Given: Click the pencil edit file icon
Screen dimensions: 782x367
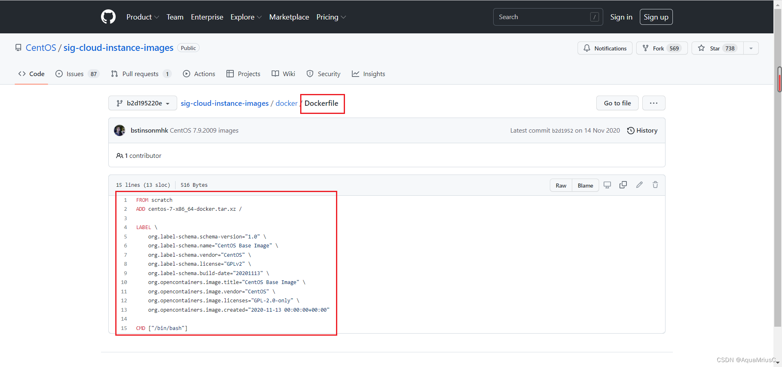Looking at the screenshot, I should pos(639,185).
